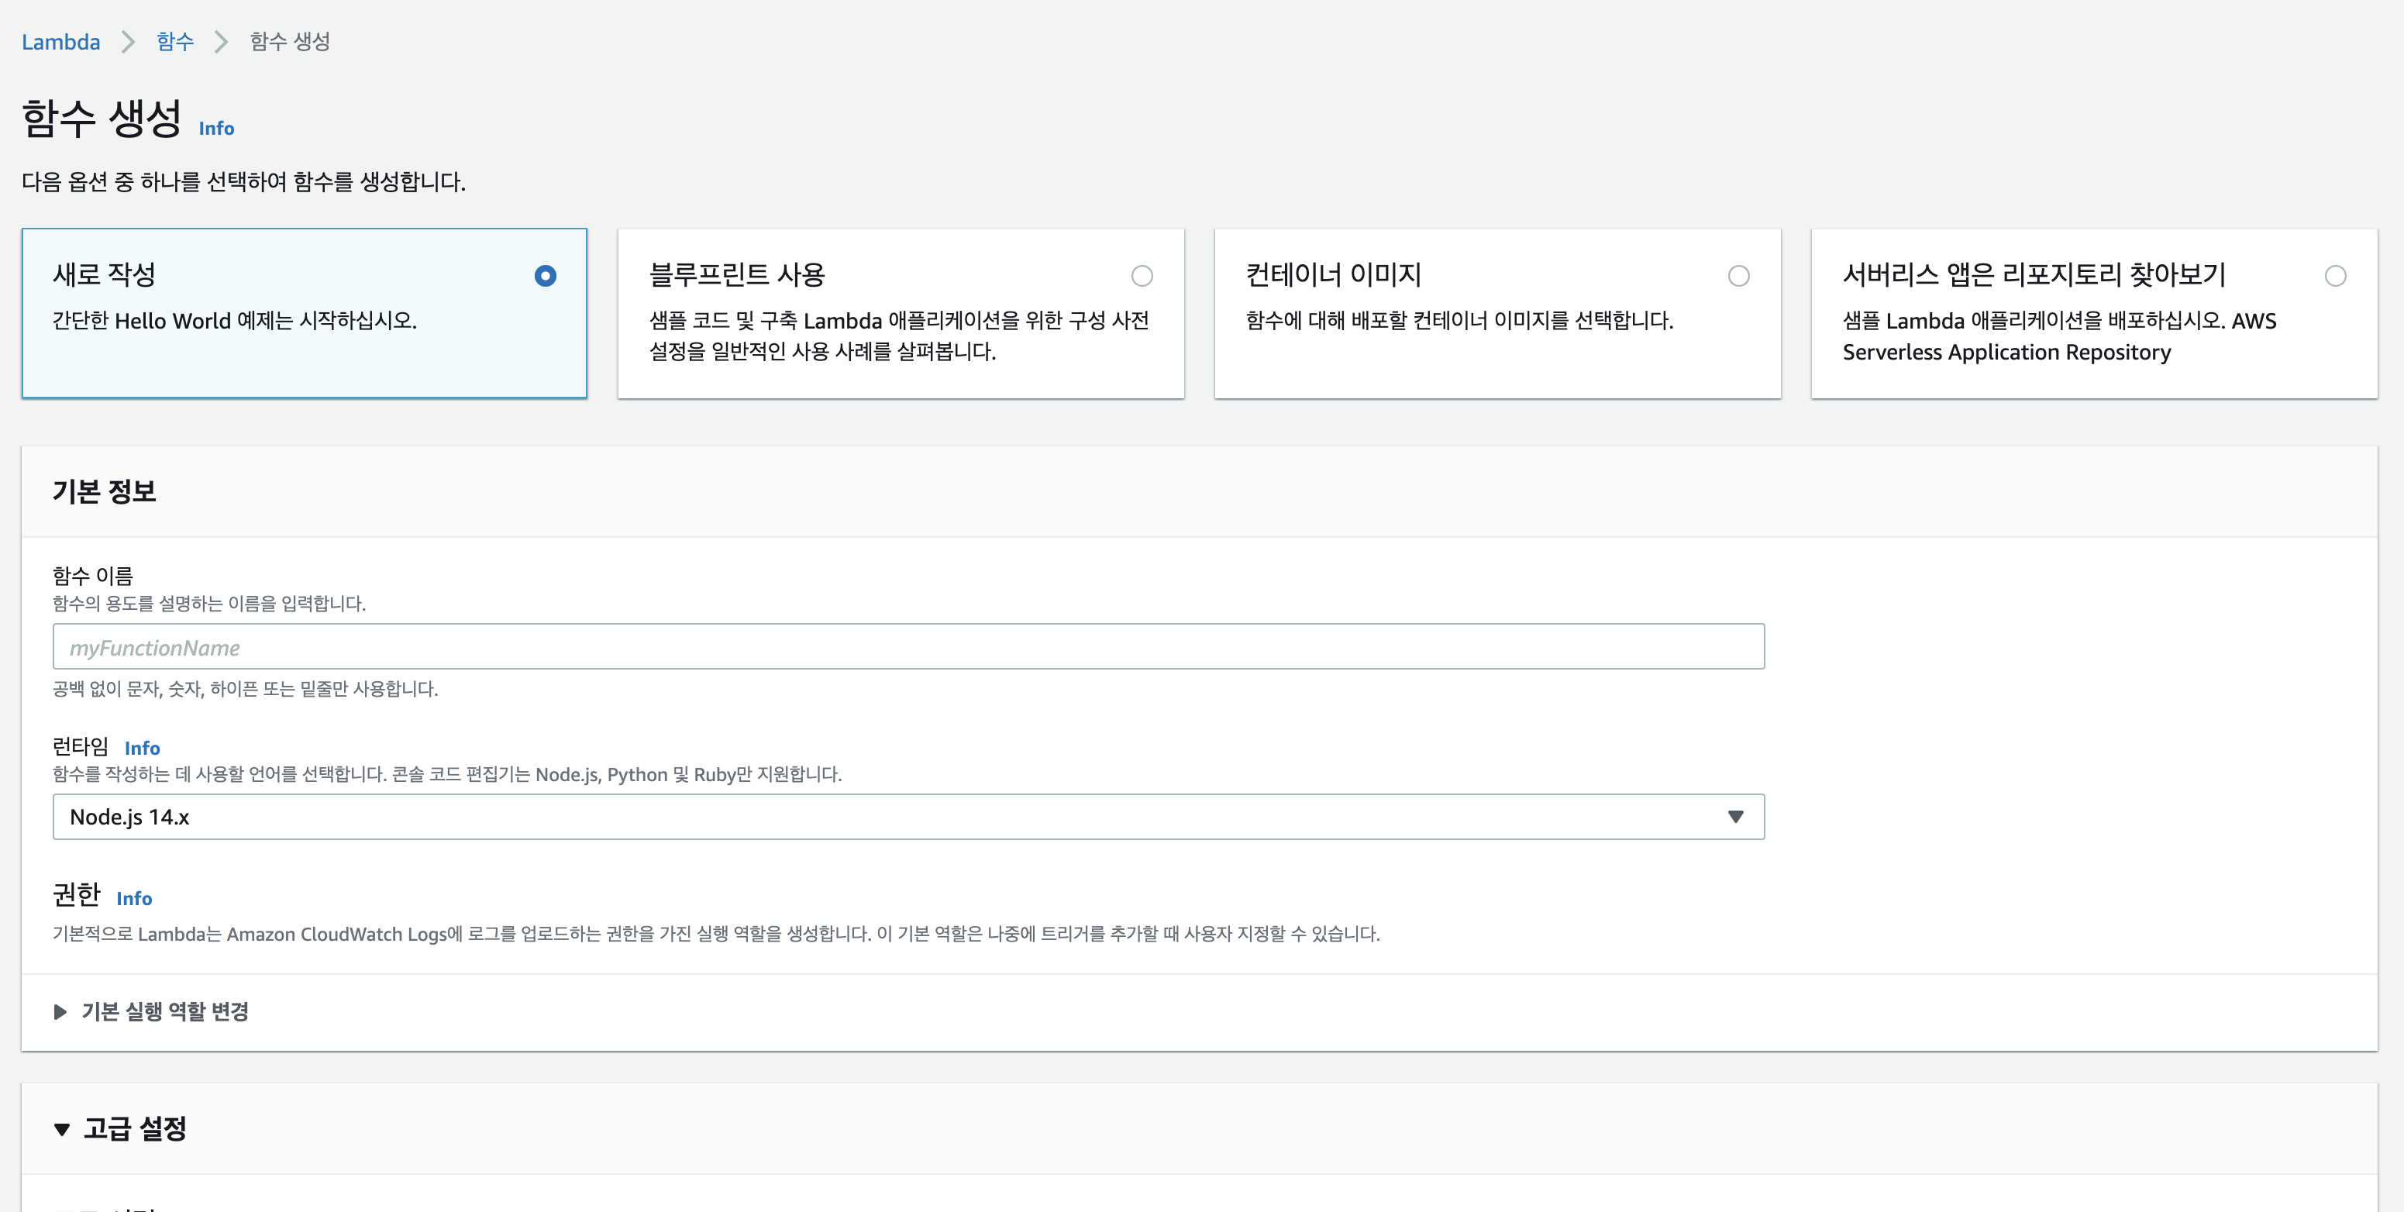This screenshot has width=2404, height=1212.
Task: Open Info link next to 권한
Action: [x=133, y=898]
